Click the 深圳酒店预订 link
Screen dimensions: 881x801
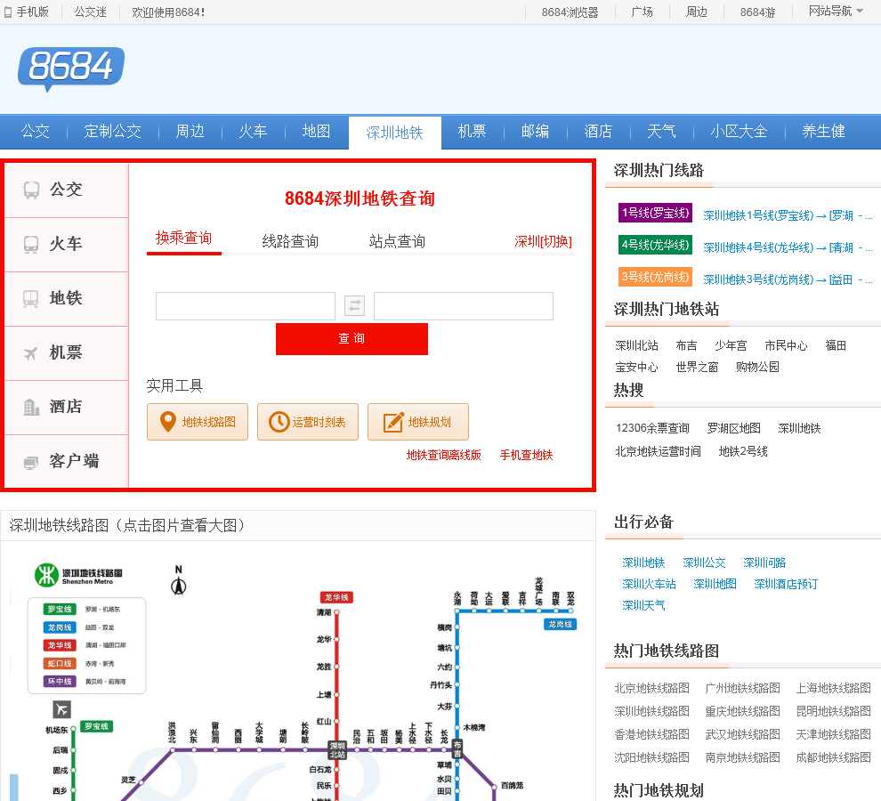point(786,584)
